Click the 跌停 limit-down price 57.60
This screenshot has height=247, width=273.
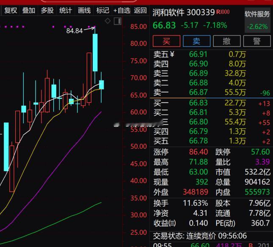tap(260, 152)
